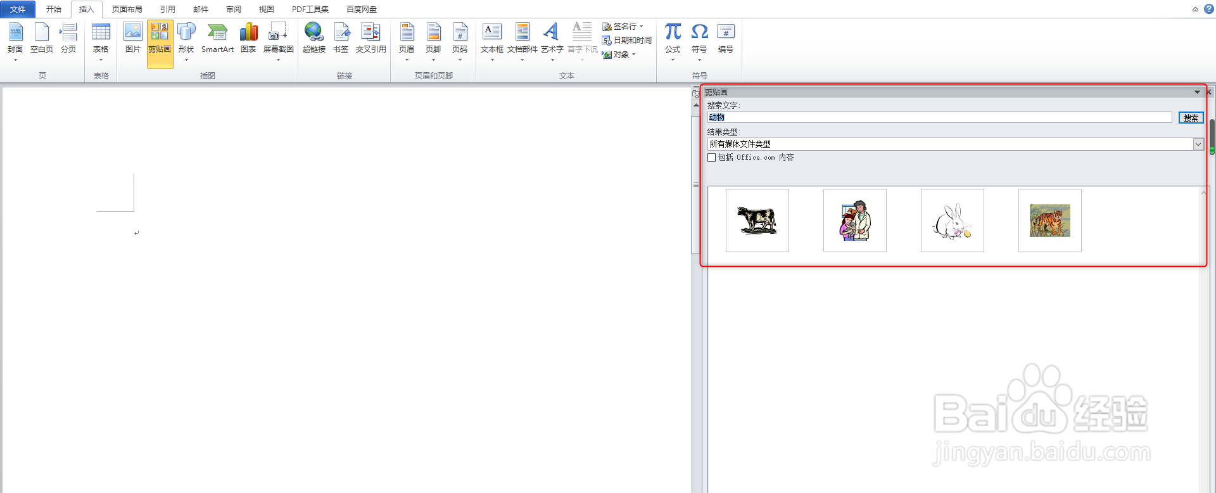Insert a bookmark (书签)
Viewport: 1216px width, 493px height.
341,38
